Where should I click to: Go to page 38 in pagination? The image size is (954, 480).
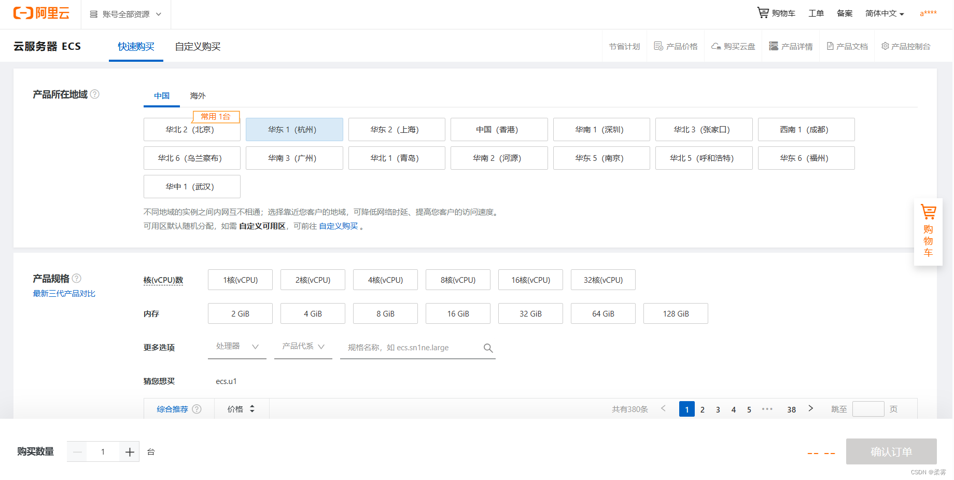click(x=791, y=409)
